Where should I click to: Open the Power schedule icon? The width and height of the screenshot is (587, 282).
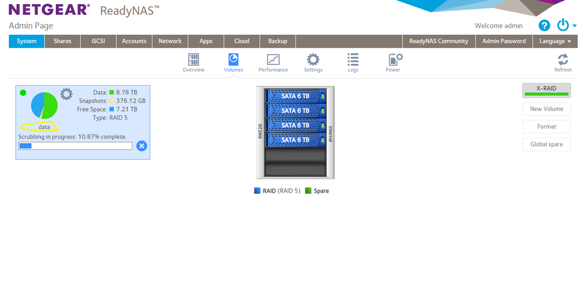coord(395,60)
